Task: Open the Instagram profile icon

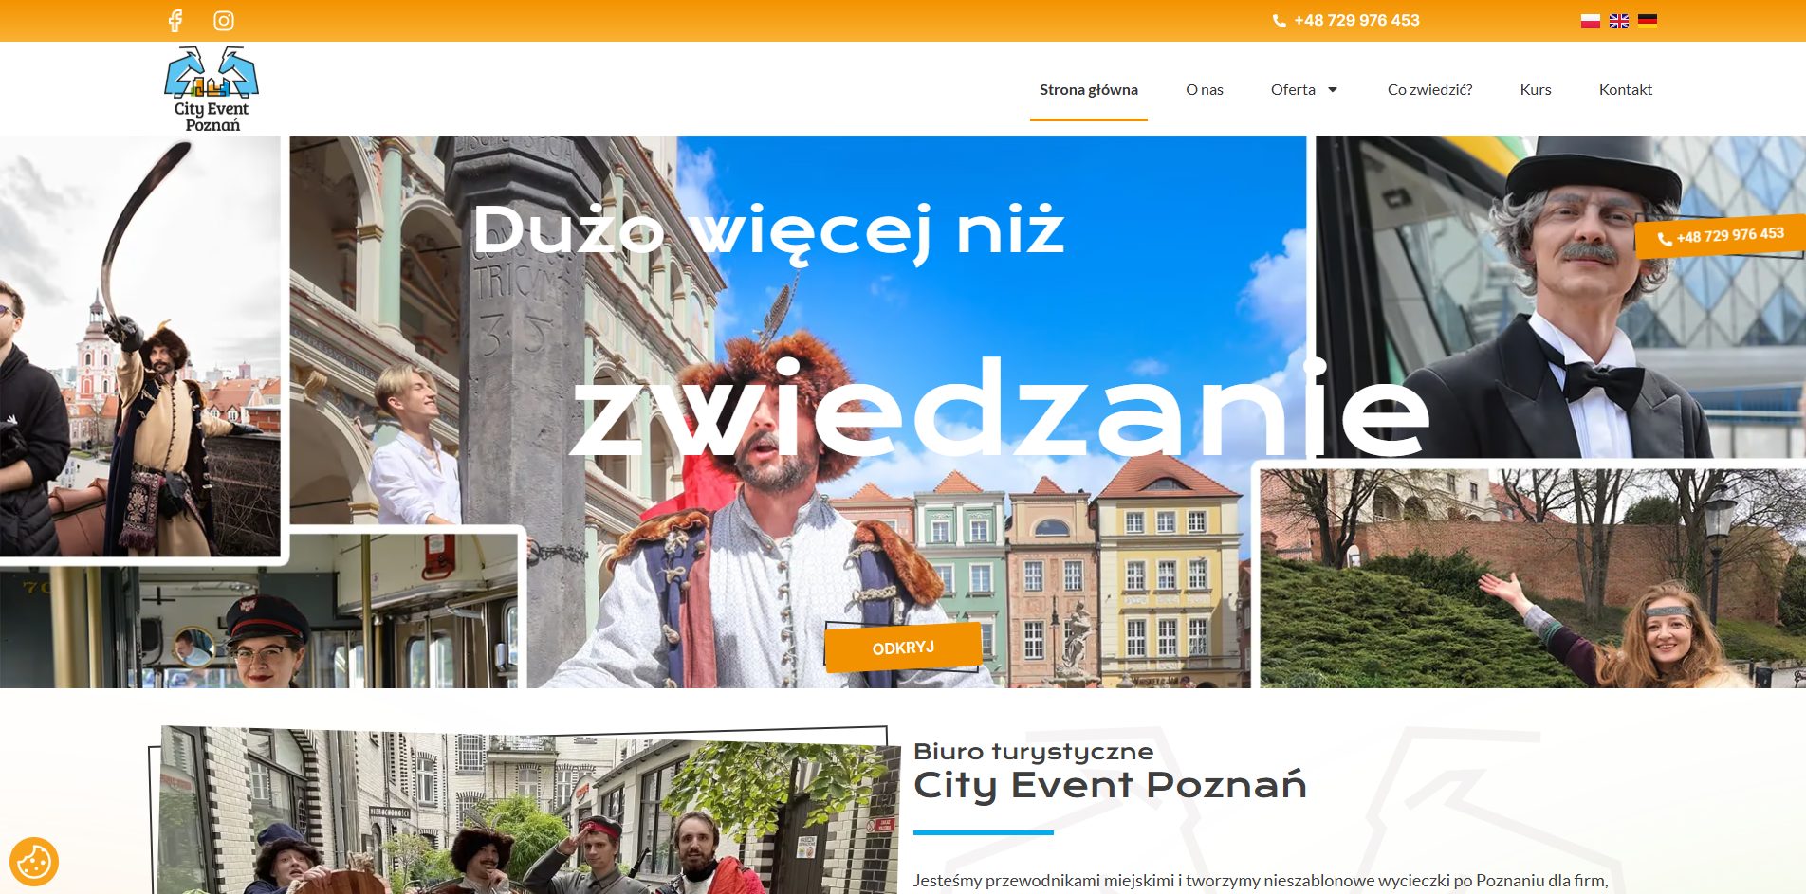Action: (x=224, y=21)
